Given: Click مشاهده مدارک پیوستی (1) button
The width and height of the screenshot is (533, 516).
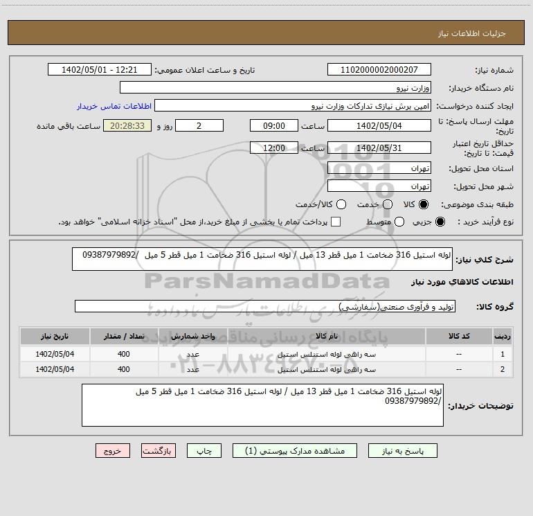Looking at the screenshot, I should point(295,451).
